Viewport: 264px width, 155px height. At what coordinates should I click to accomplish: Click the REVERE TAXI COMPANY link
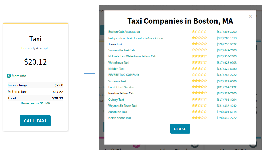click(124, 75)
